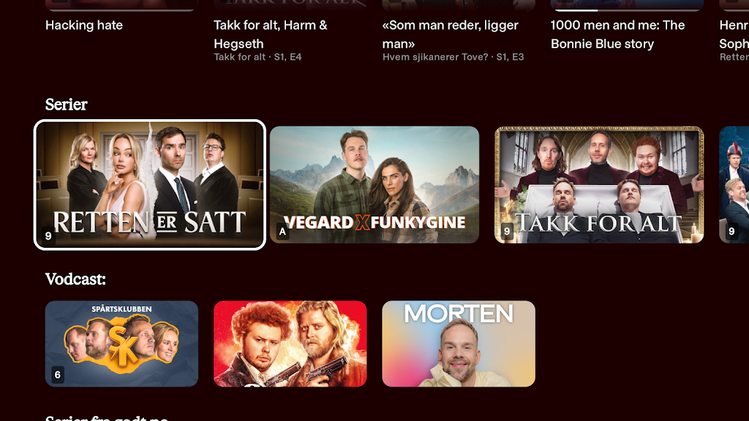Select the Vodcast section heading
The image size is (749, 421).
click(75, 279)
